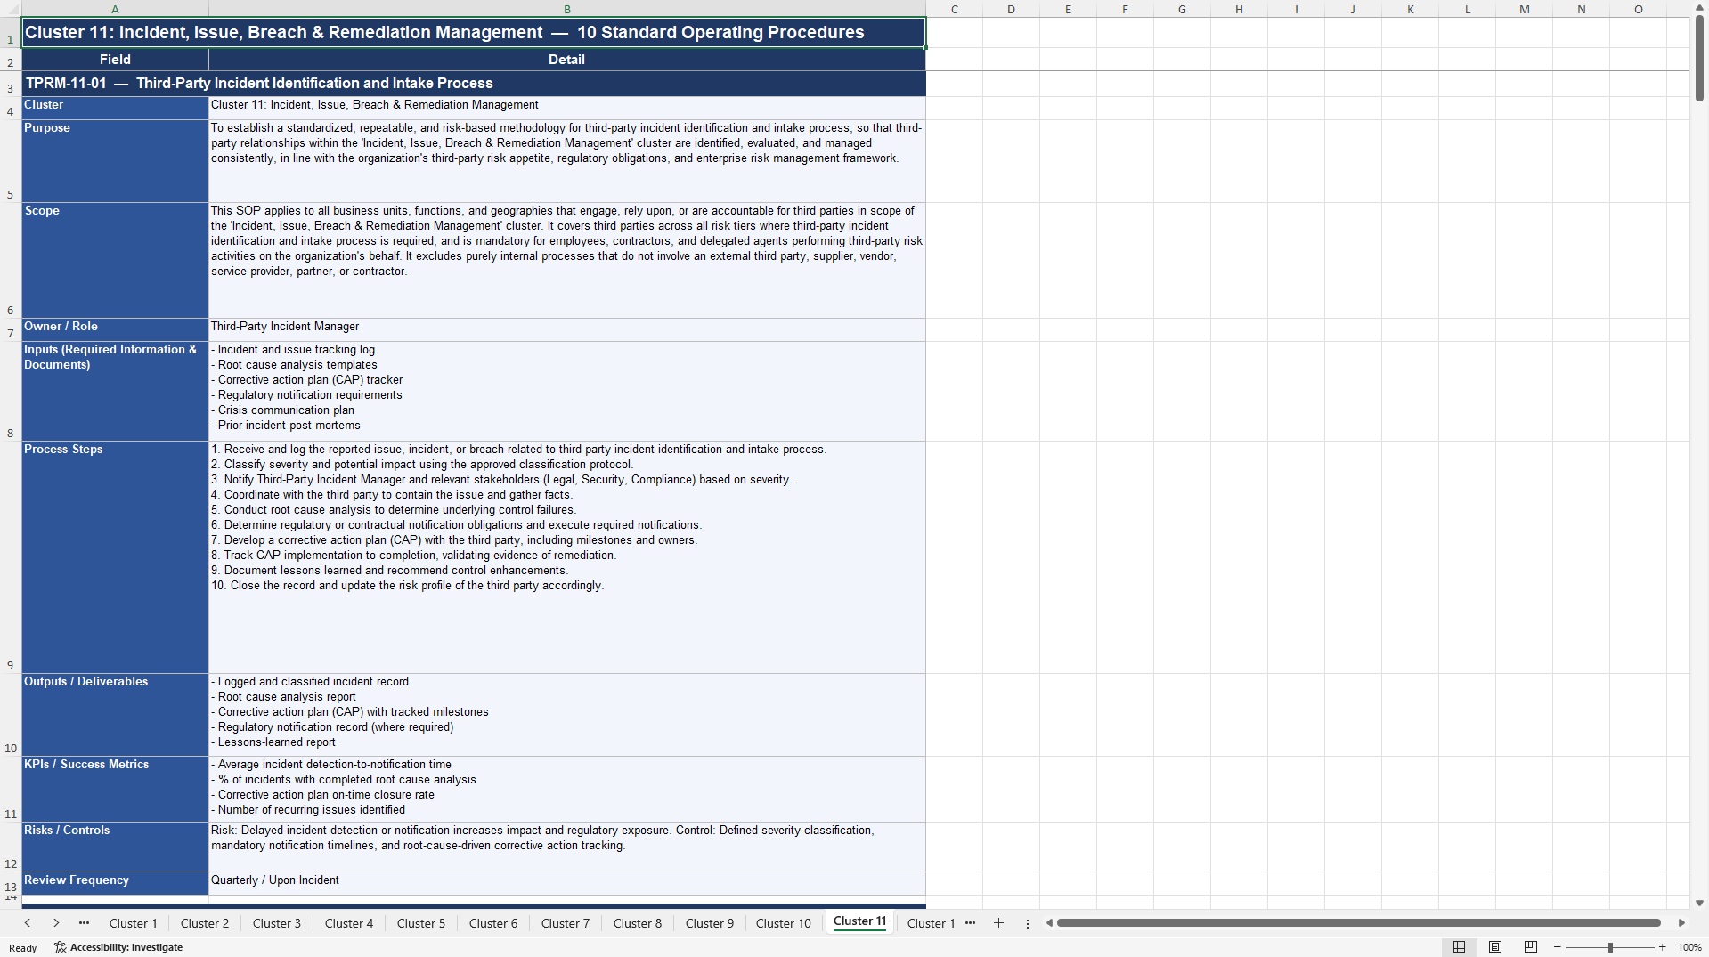The image size is (1709, 957).
Task: Click 'Quarterly / Upon Incident' cell
Action: (x=567, y=883)
